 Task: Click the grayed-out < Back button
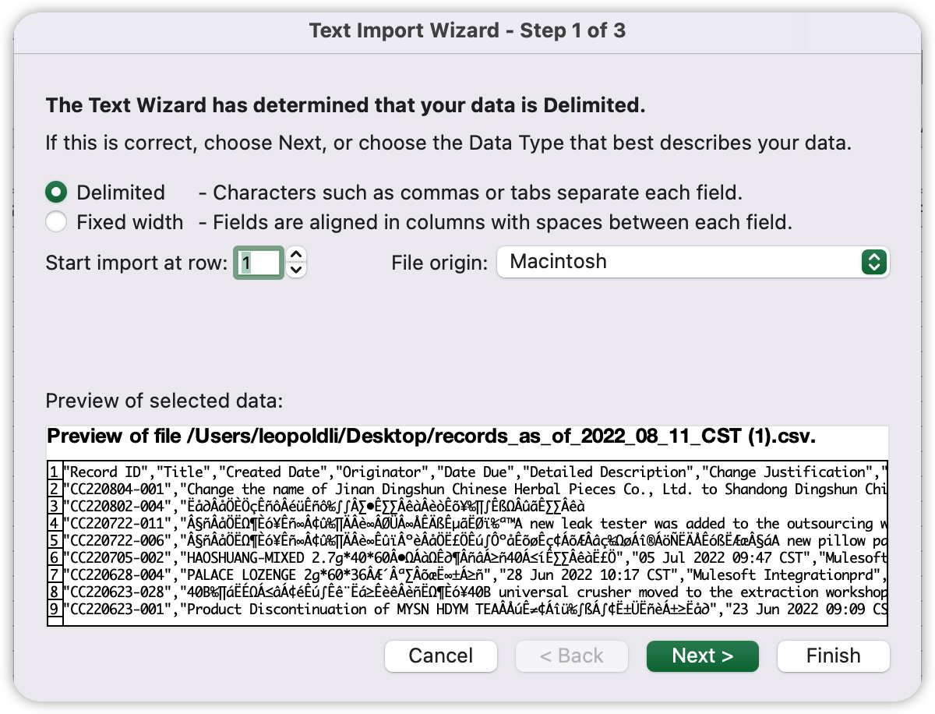pyautogui.click(x=571, y=656)
